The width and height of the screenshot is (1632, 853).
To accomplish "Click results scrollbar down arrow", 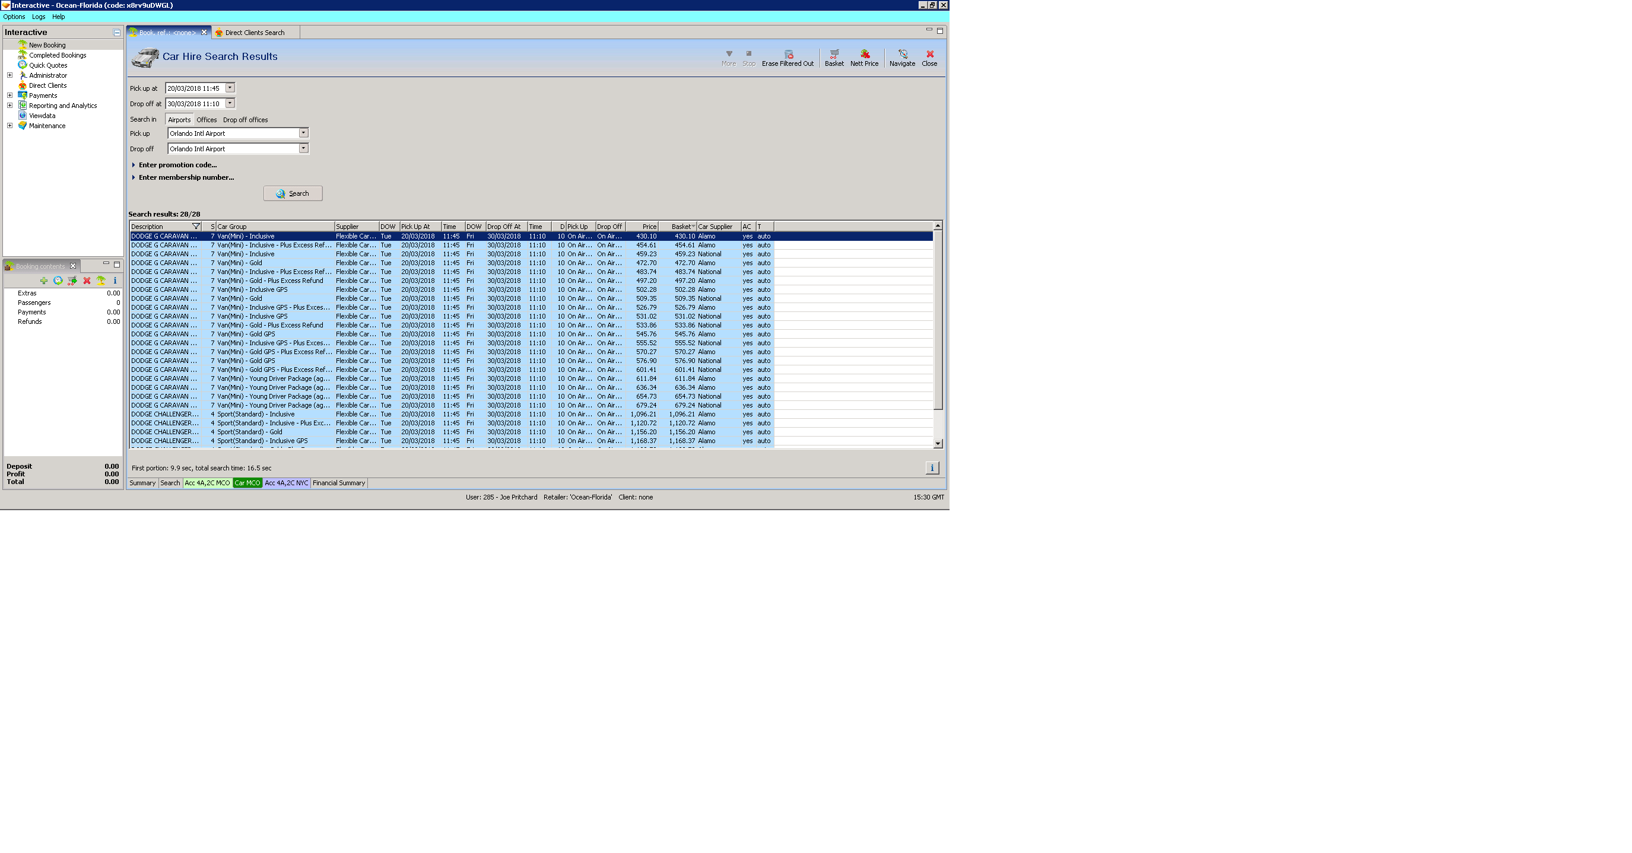I will pos(938,444).
